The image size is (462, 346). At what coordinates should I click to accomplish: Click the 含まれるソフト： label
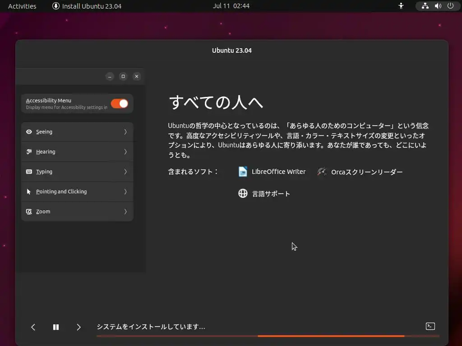tap(193, 172)
